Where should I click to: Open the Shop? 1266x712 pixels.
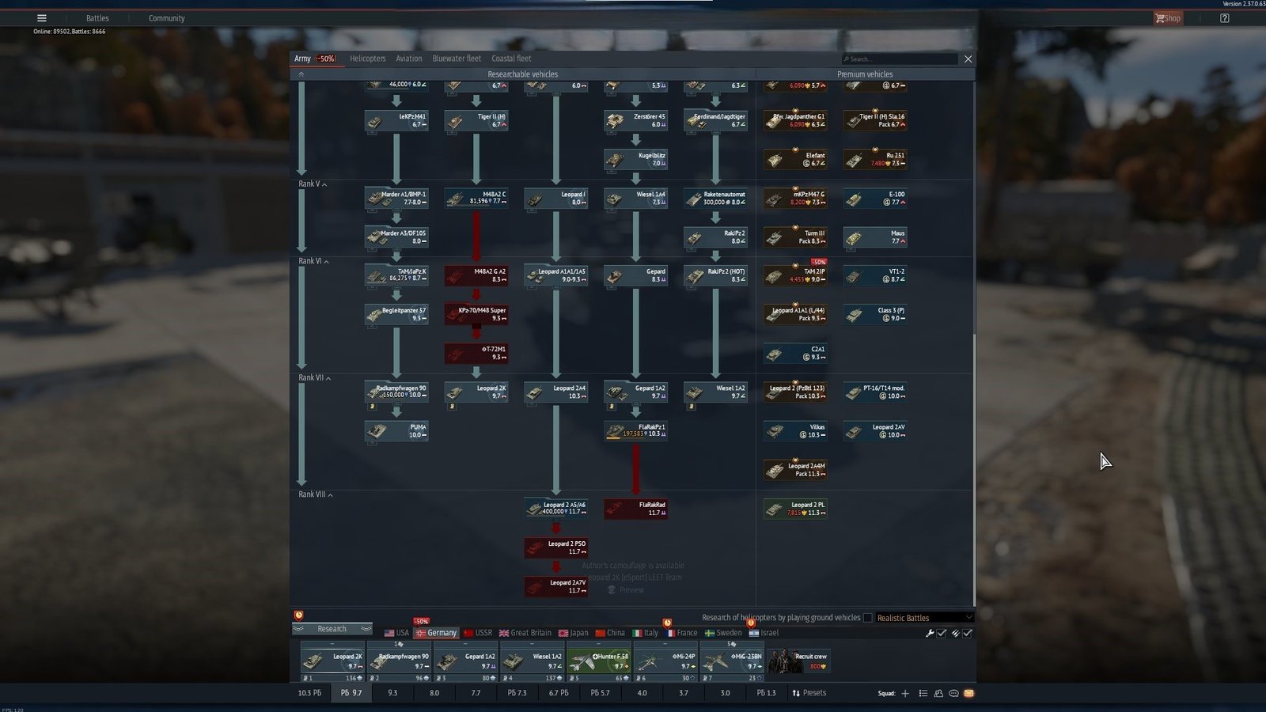pyautogui.click(x=1168, y=18)
